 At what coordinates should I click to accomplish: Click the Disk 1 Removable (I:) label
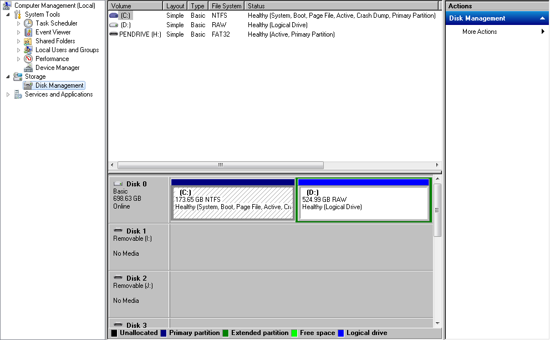[133, 238]
